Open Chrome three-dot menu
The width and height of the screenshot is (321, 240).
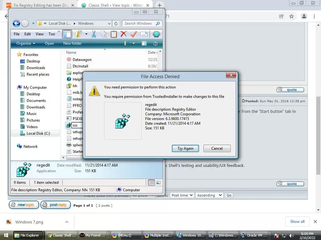point(314,16)
